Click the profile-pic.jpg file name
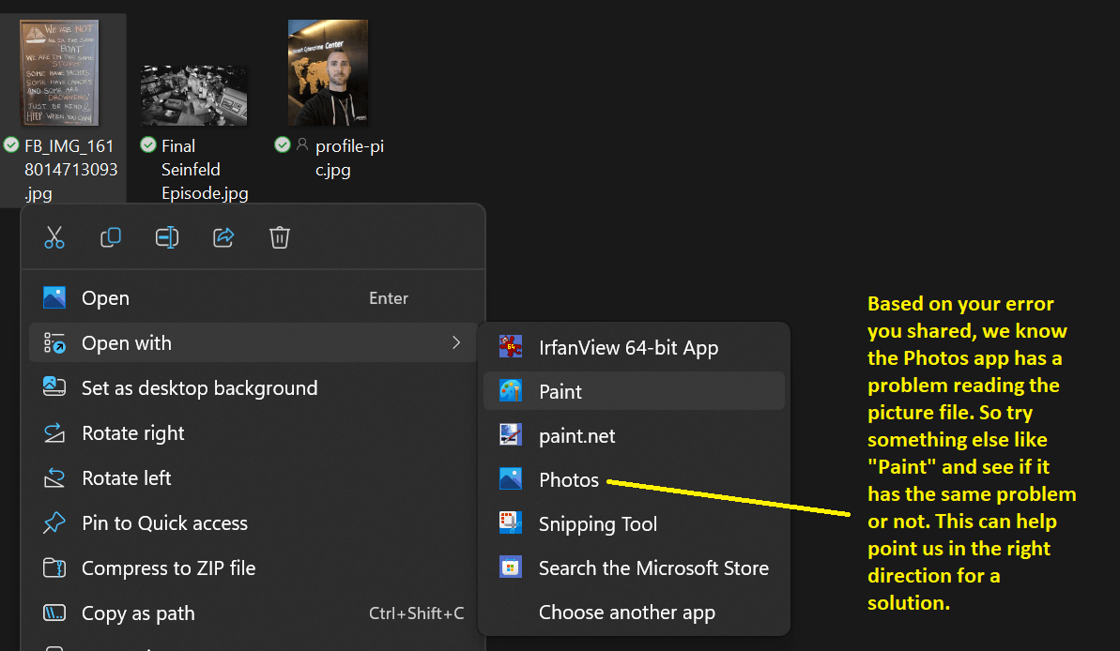Viewport: 1120px width, 651px height. point(349,158)
